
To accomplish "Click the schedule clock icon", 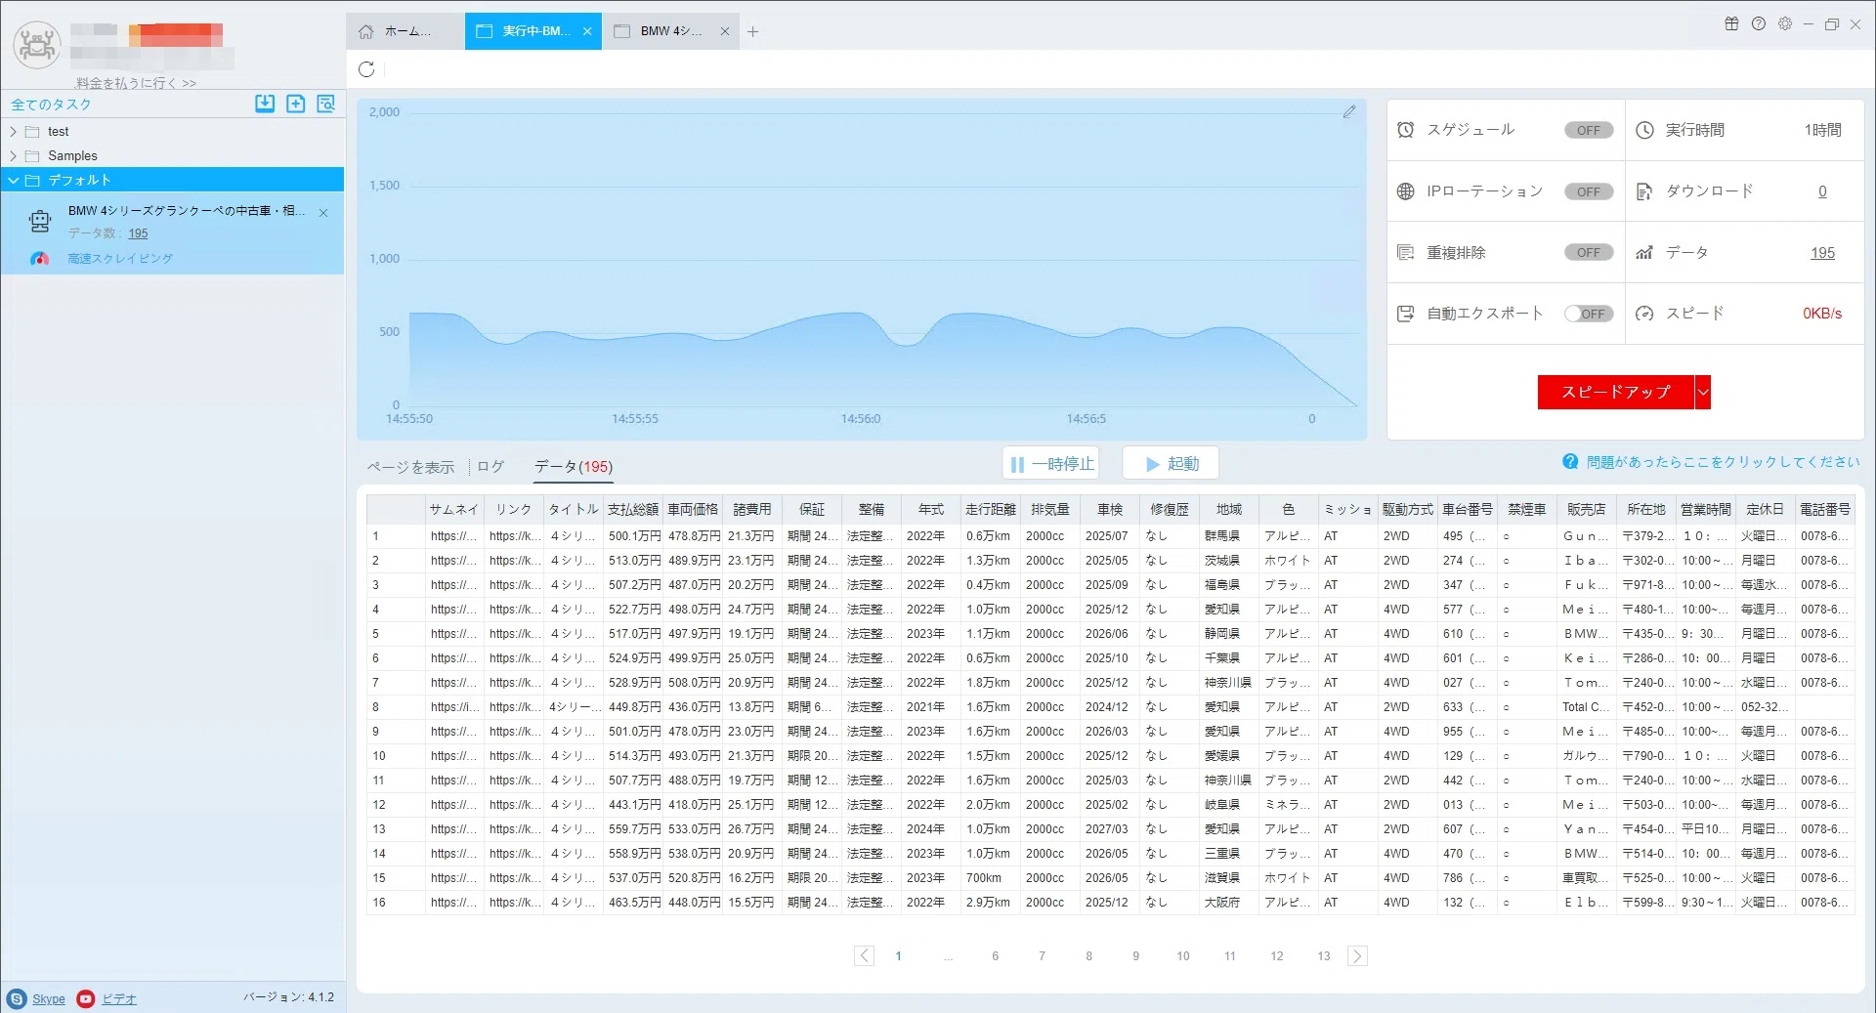I will (x=1405, y=130).
